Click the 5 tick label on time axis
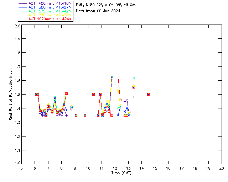This screenshot has height=182, width=228. coord(21,168)
